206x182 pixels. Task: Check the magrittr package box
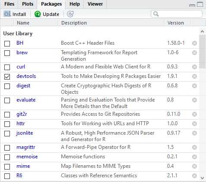coord(7,148)
